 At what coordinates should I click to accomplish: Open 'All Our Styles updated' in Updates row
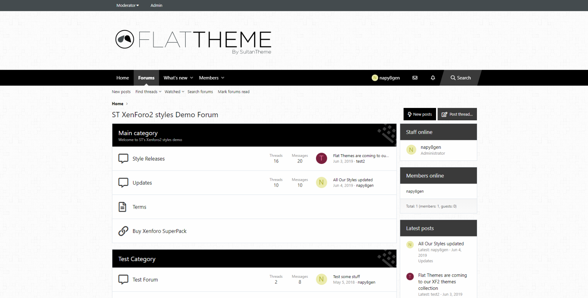[x=353, y=180]
